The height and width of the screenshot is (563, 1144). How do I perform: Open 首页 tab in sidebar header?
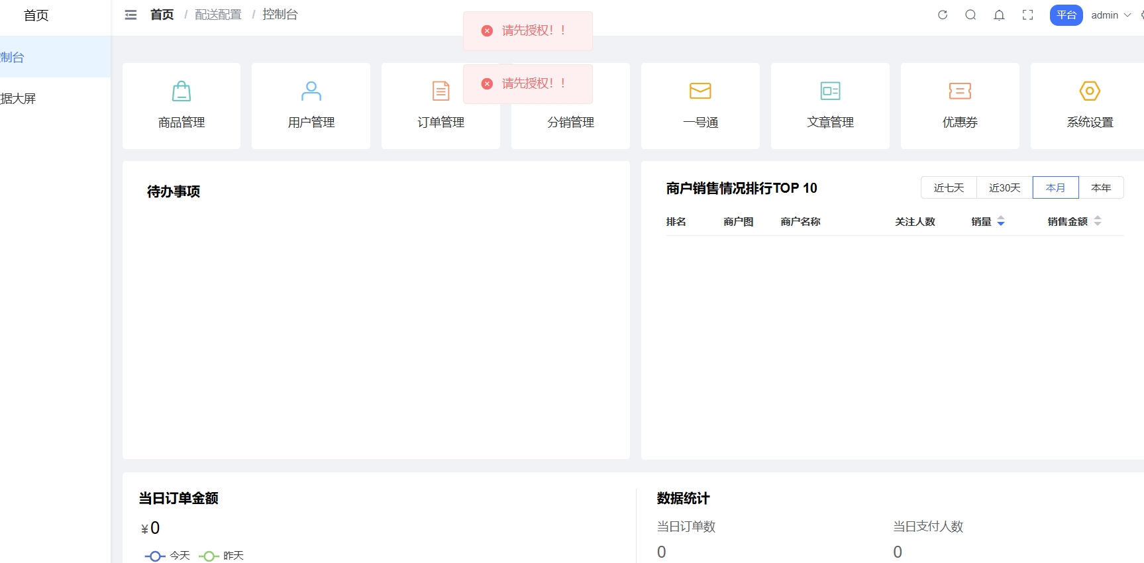[36, 16]
